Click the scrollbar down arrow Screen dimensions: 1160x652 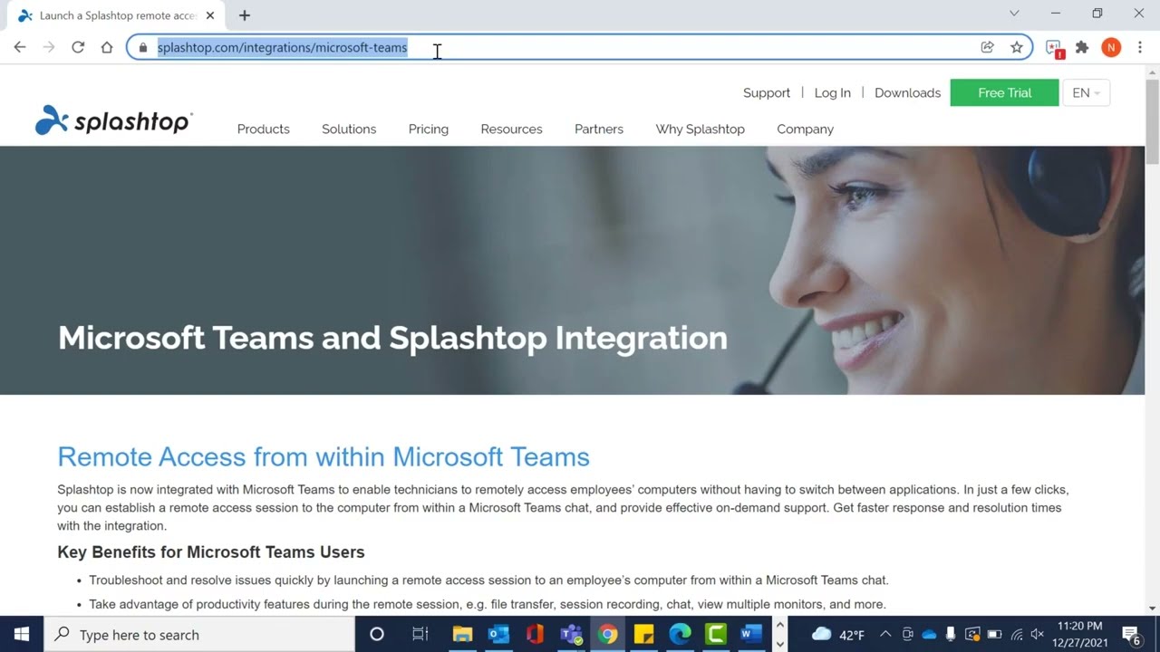pos(1153,608)
